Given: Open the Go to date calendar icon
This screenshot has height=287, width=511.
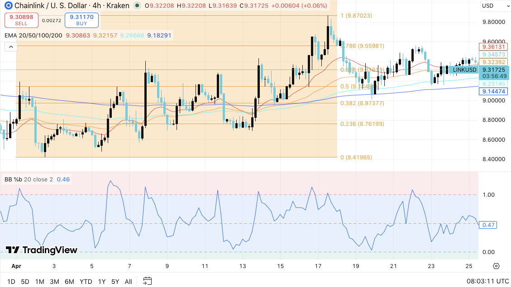Looking at the screenshot, I should [x=147, y=281].
